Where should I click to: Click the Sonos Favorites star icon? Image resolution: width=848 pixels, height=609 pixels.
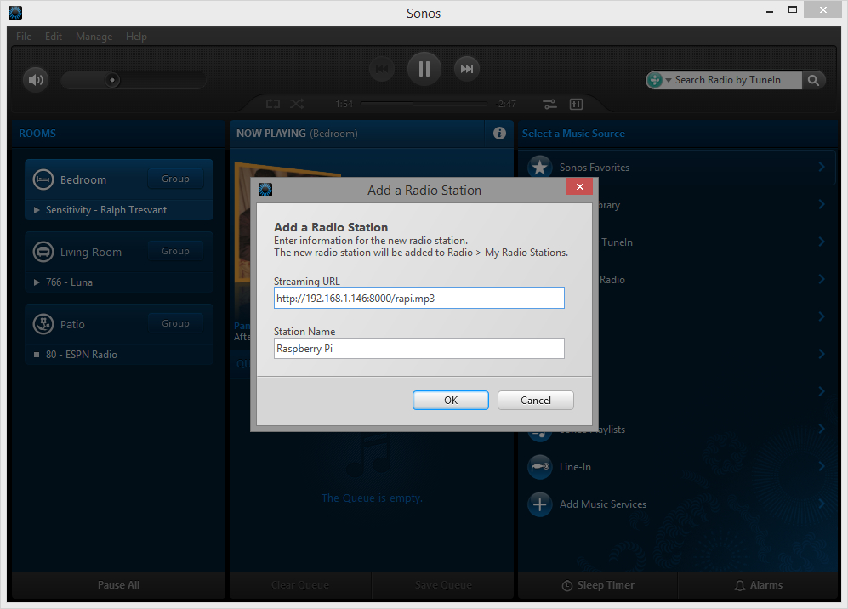click(539, 167)
